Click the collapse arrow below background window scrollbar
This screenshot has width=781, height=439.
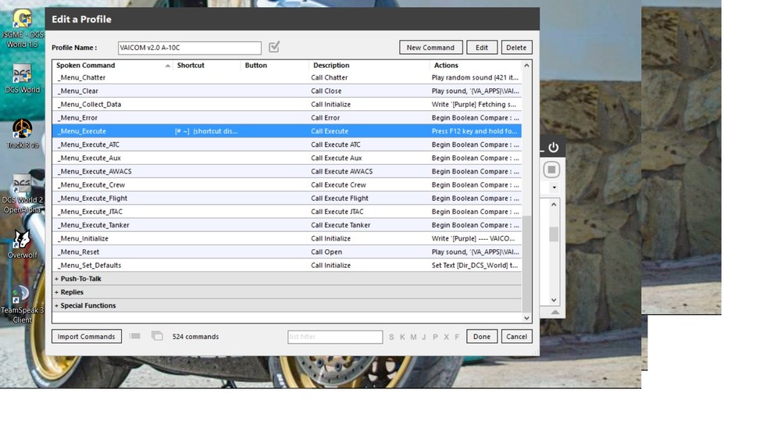click(555, 312)
